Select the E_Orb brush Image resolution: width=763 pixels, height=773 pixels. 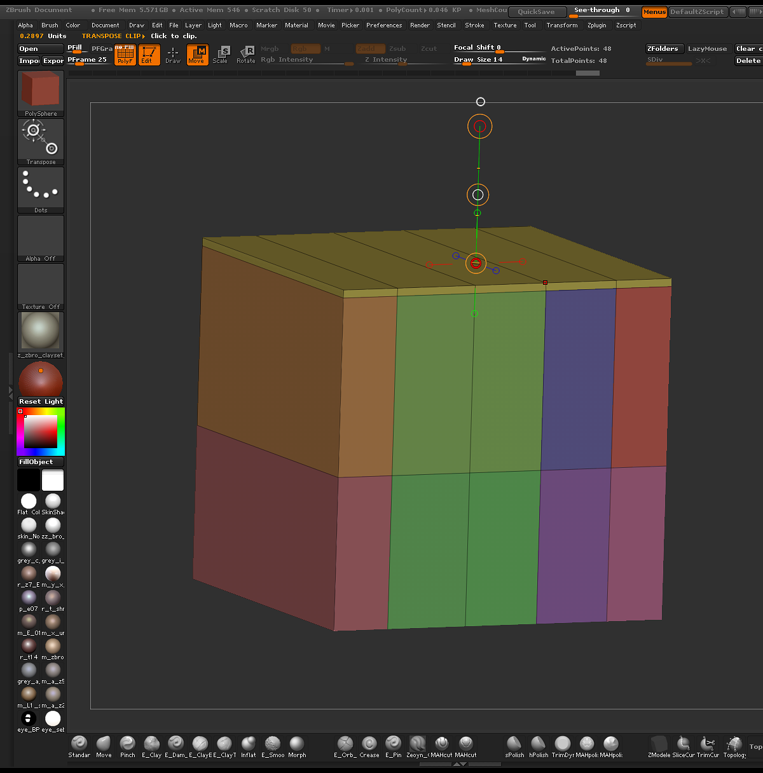[345, 747]
